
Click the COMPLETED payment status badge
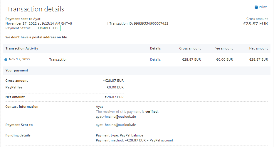[x=48, y=28]
